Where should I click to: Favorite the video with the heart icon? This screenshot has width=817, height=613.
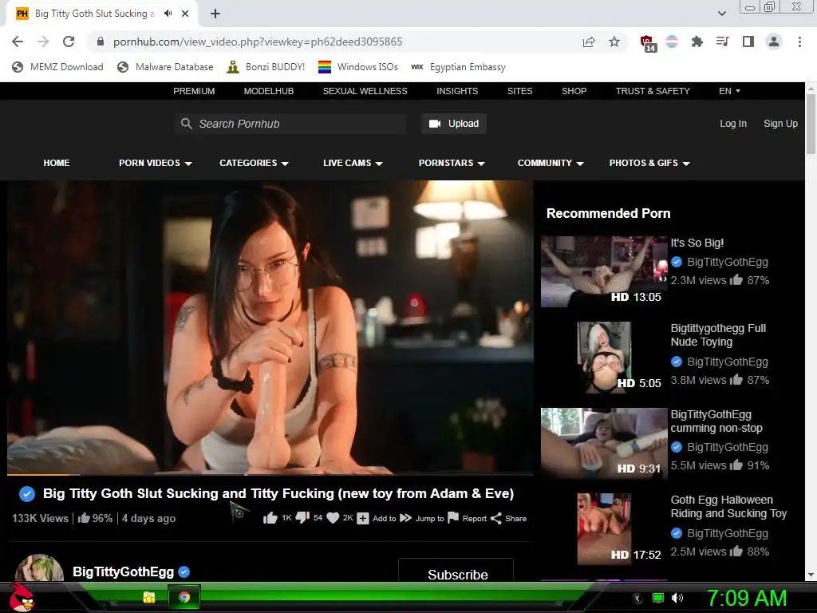pos(333,517)
